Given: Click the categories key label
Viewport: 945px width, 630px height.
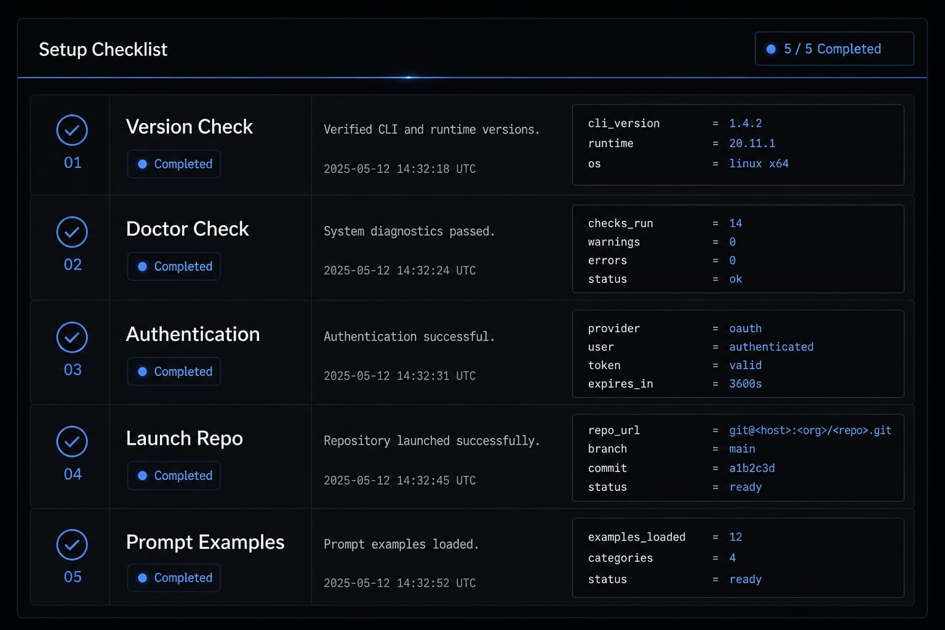Looking at the screenshot, I should (620, 558).
